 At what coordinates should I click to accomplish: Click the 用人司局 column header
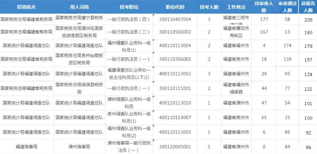(x=79, y=7)
